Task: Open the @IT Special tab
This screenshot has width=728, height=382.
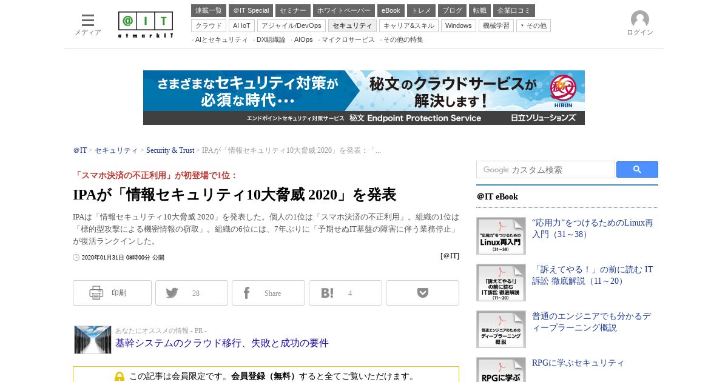Action: 251,10
